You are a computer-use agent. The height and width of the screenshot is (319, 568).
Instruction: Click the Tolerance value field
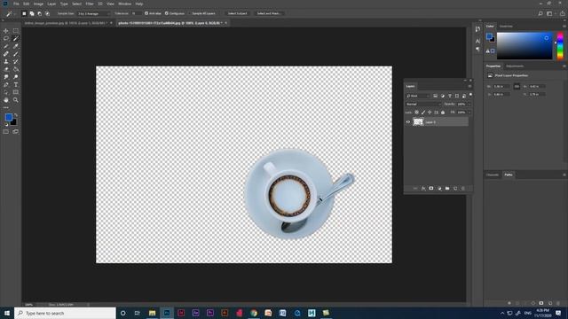(136, 13)
